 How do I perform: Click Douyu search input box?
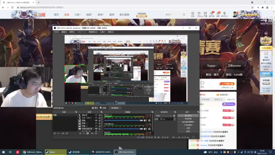tap(173, 14)
